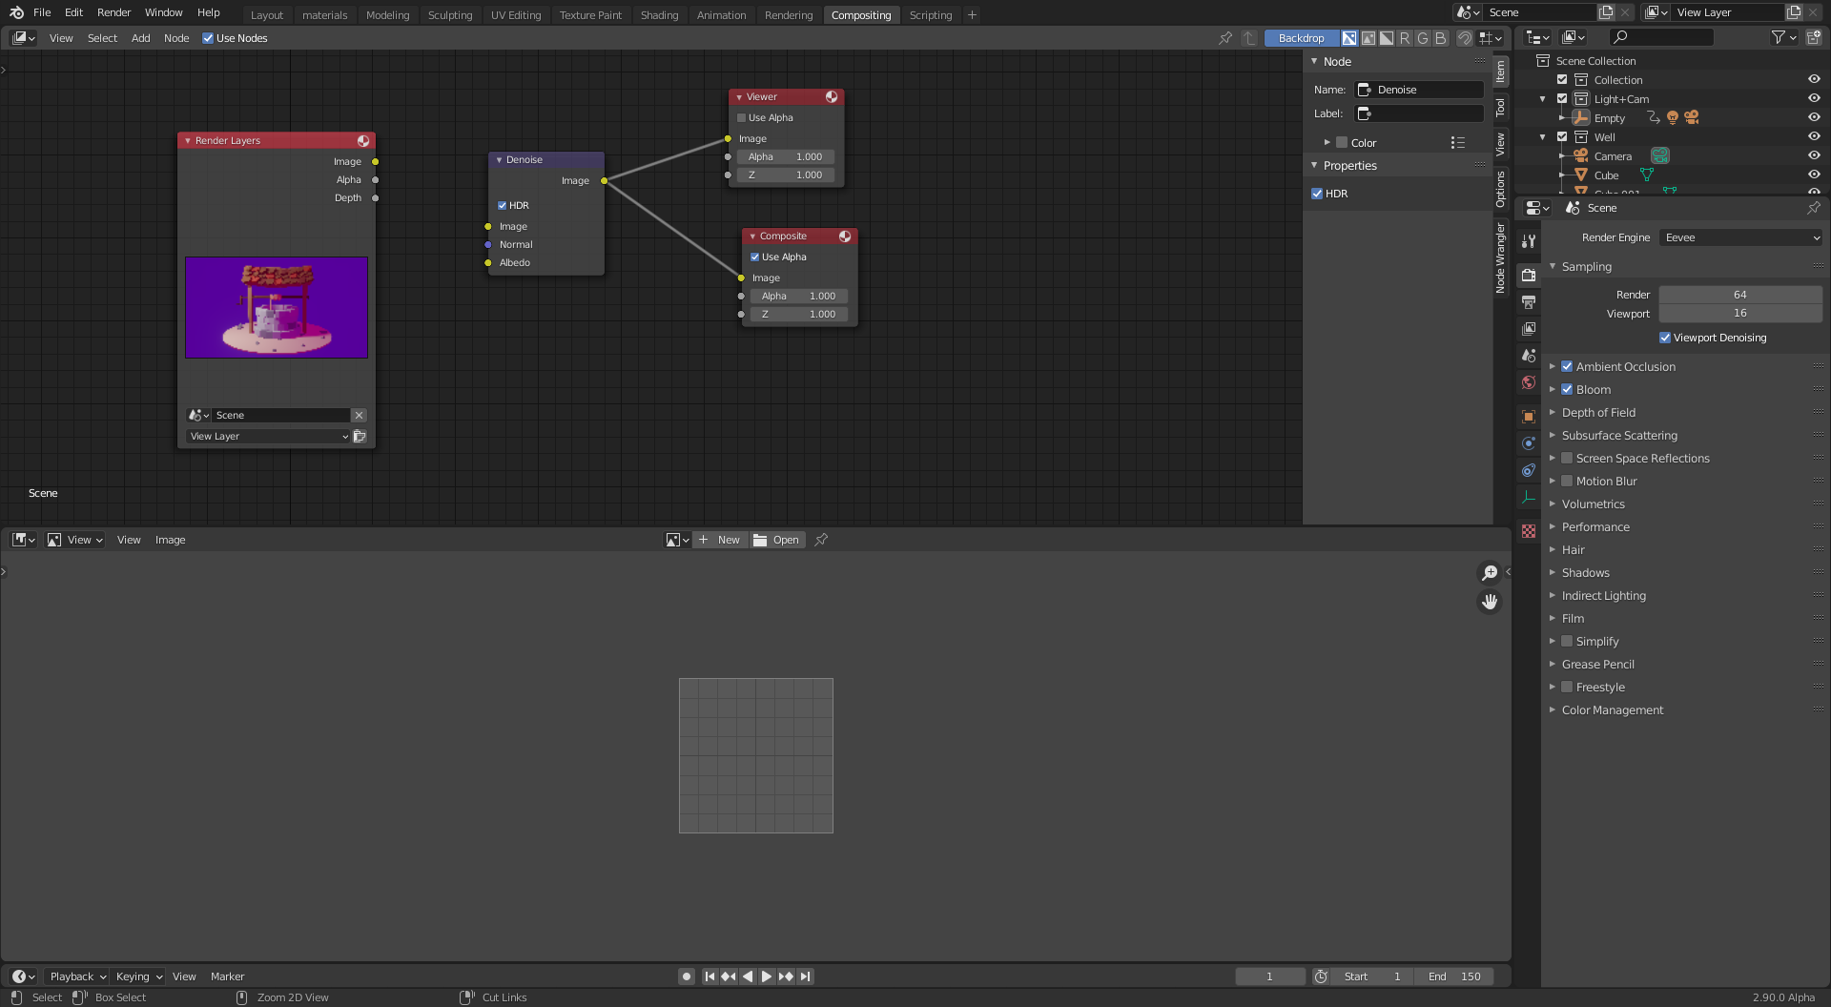The width and height of the screenshot is (1831, 1007).
Task: Disable the Bloom checkbox
Action: click(1567, 389)
